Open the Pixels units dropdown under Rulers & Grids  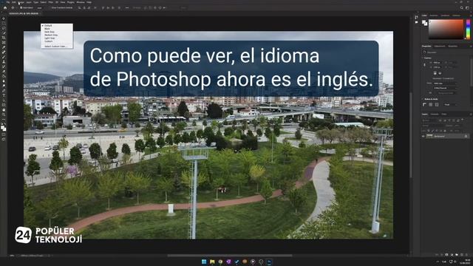451,105
